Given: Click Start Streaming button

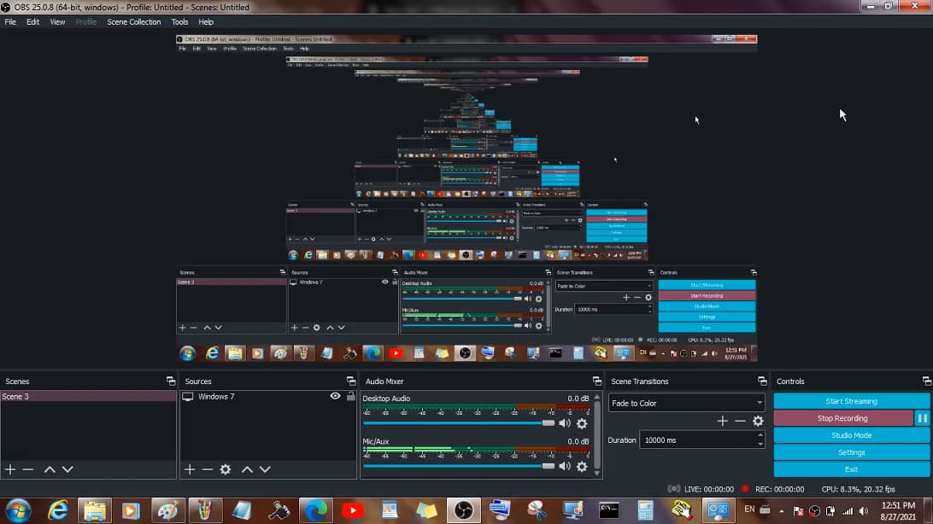Looking at the screenshot, I should pos(852,401).
